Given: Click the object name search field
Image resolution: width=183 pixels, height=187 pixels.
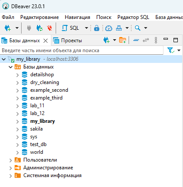Looking at the screenshot, I should [x=82, y=50].
